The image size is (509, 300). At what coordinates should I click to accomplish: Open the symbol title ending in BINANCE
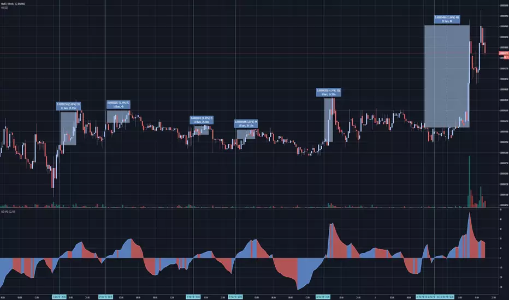(x=13, y=4)
